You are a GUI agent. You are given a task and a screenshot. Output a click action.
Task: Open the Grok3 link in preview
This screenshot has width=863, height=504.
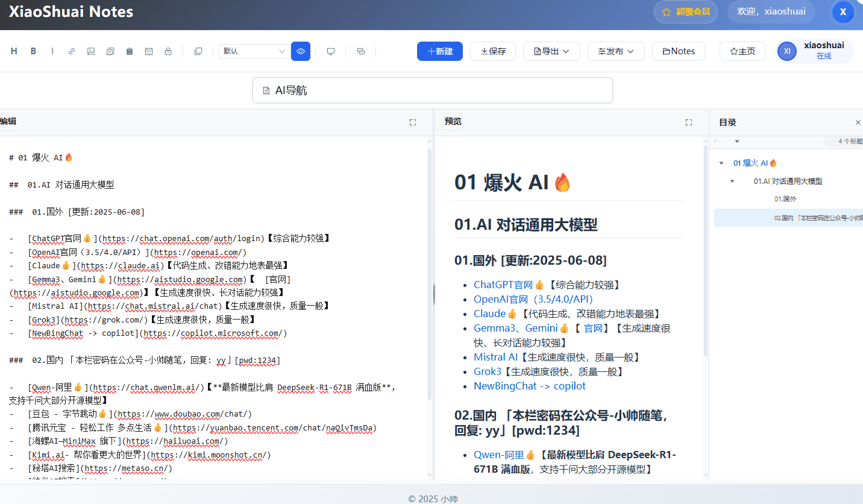(x=488, y=371)
